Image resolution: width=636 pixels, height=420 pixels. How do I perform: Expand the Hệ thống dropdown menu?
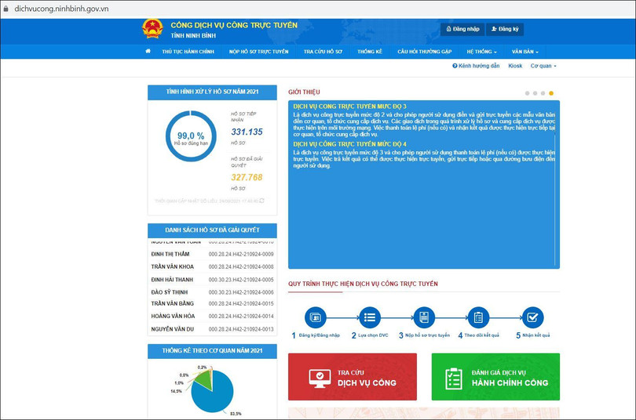pyautogui.click(x=481, y=52)
